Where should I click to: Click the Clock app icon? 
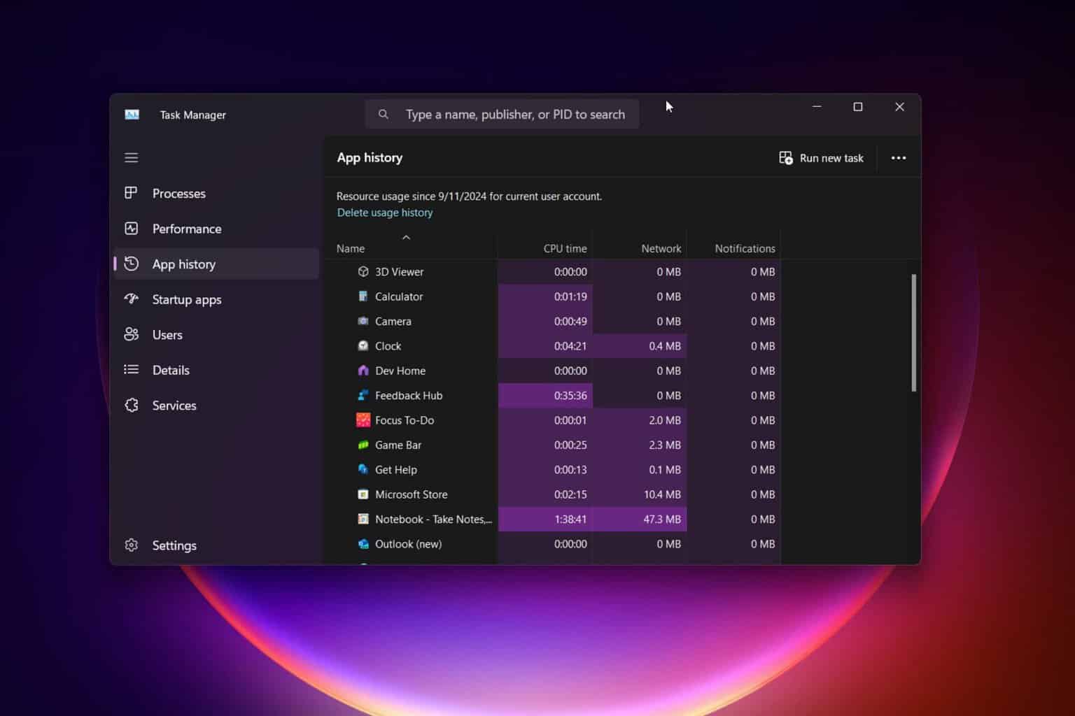tap(363, 345)
